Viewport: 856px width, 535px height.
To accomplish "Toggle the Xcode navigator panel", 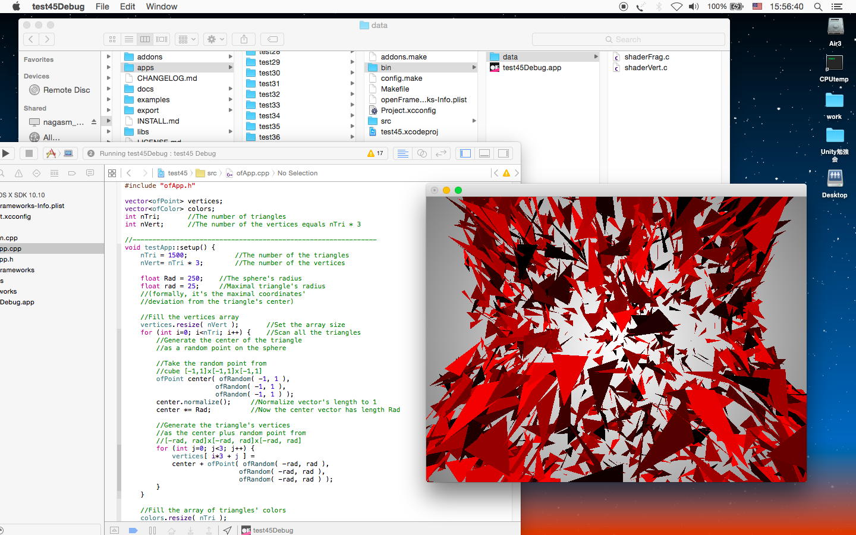I will pyautogui.click(x=465, y=153).
